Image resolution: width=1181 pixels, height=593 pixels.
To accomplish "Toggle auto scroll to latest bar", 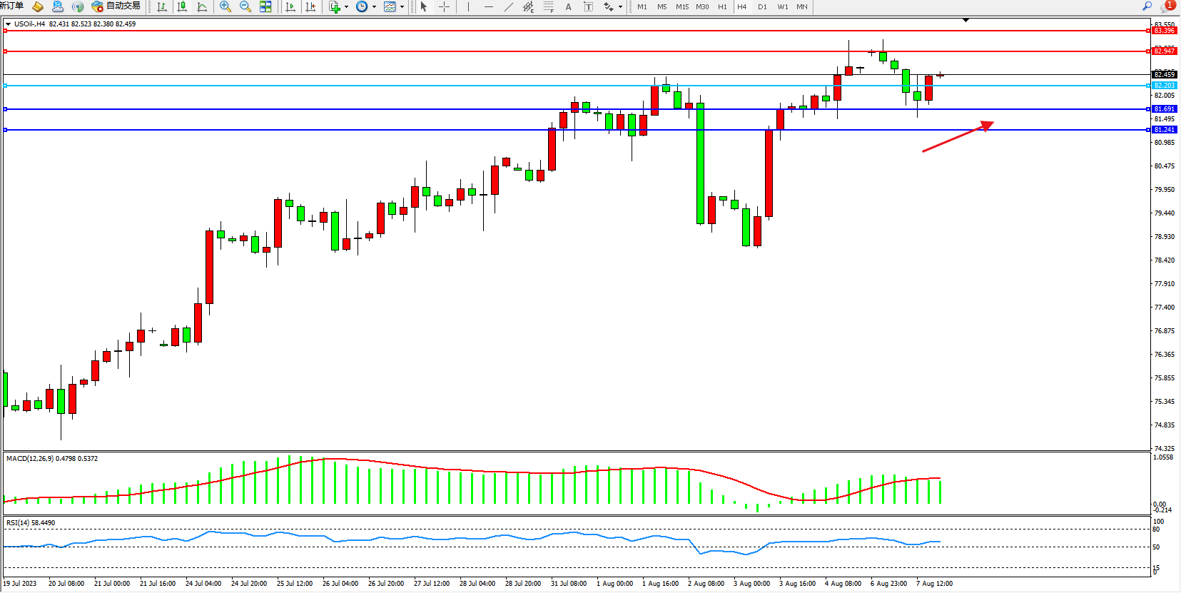I will (290, 6).
